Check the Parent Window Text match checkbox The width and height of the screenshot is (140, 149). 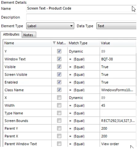tap(59, 144)
